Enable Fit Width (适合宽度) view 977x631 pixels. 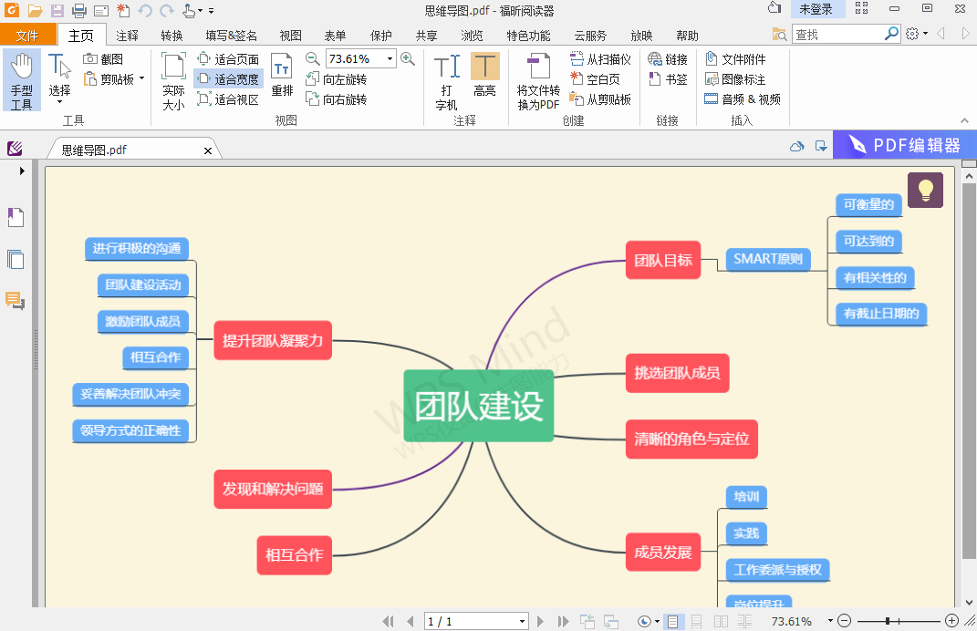pos(228,78)
